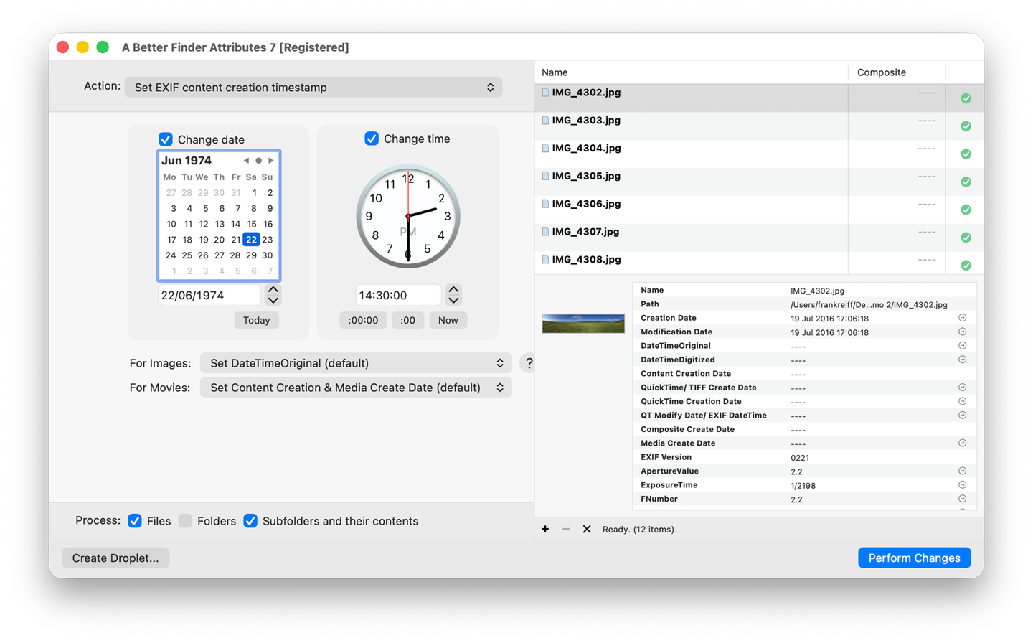Click the arrow icon on Creation Date row
This screenshot has height=643, width=1033.
pyautogui.click(x=963, y=318)
